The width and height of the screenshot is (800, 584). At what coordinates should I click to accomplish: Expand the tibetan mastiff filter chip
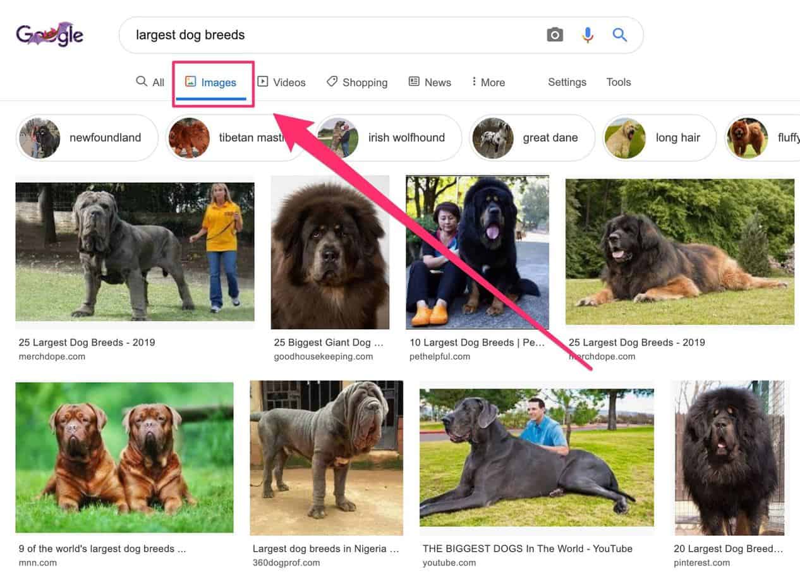click(237, 137)
